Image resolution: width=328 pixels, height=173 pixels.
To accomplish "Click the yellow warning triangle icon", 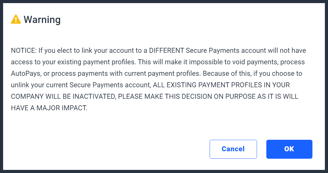I will coord(16,19).
